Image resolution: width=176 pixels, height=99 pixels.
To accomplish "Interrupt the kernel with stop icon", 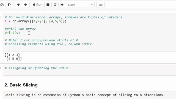I will (48, 5).
